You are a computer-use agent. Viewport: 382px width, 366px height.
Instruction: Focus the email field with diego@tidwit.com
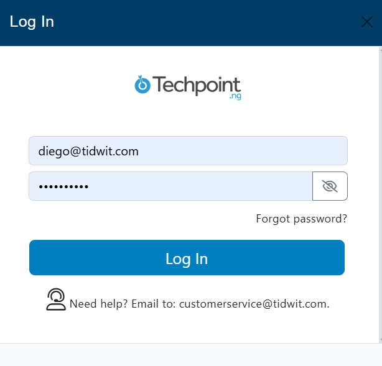[188, 151]
